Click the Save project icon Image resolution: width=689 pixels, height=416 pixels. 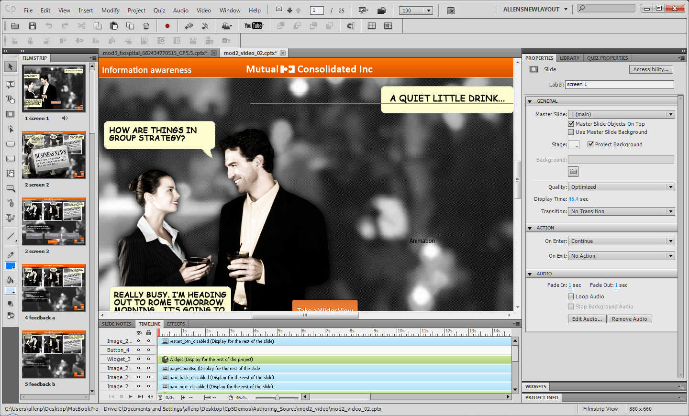[32, 26]
